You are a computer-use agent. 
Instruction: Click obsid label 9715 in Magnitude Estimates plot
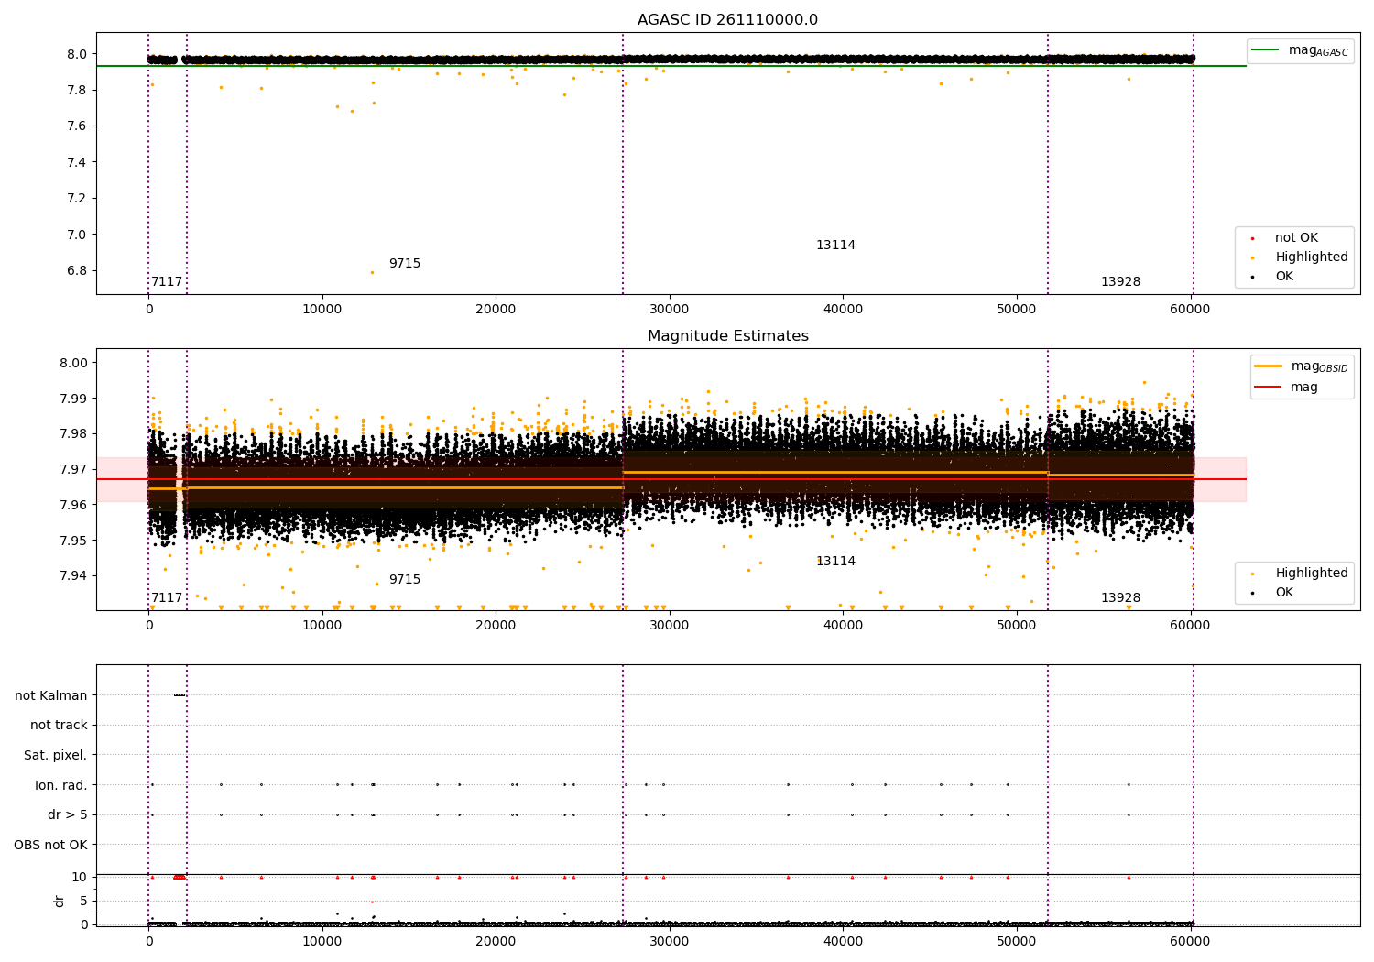[405, 580]
